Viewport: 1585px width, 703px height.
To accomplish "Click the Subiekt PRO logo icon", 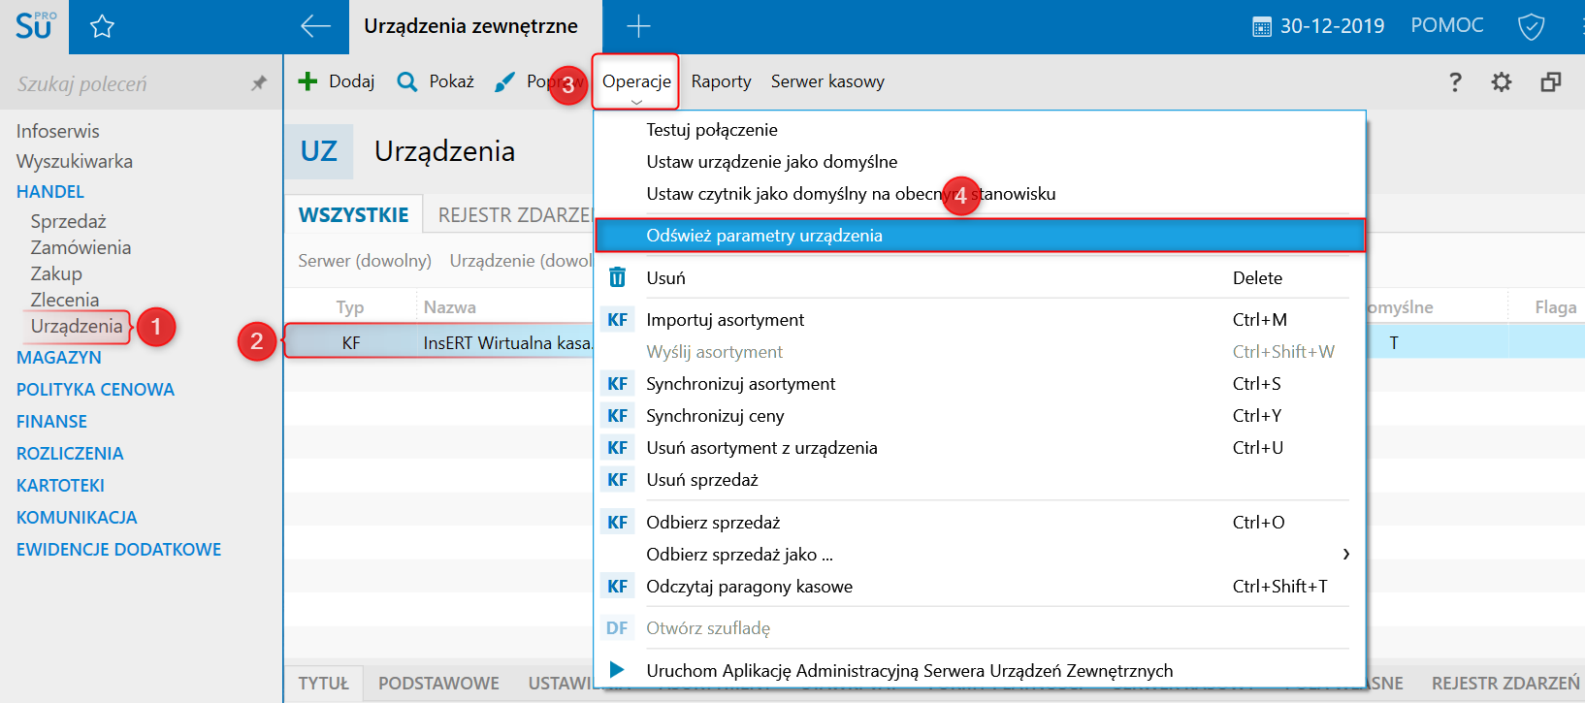I will pos(35,25).
